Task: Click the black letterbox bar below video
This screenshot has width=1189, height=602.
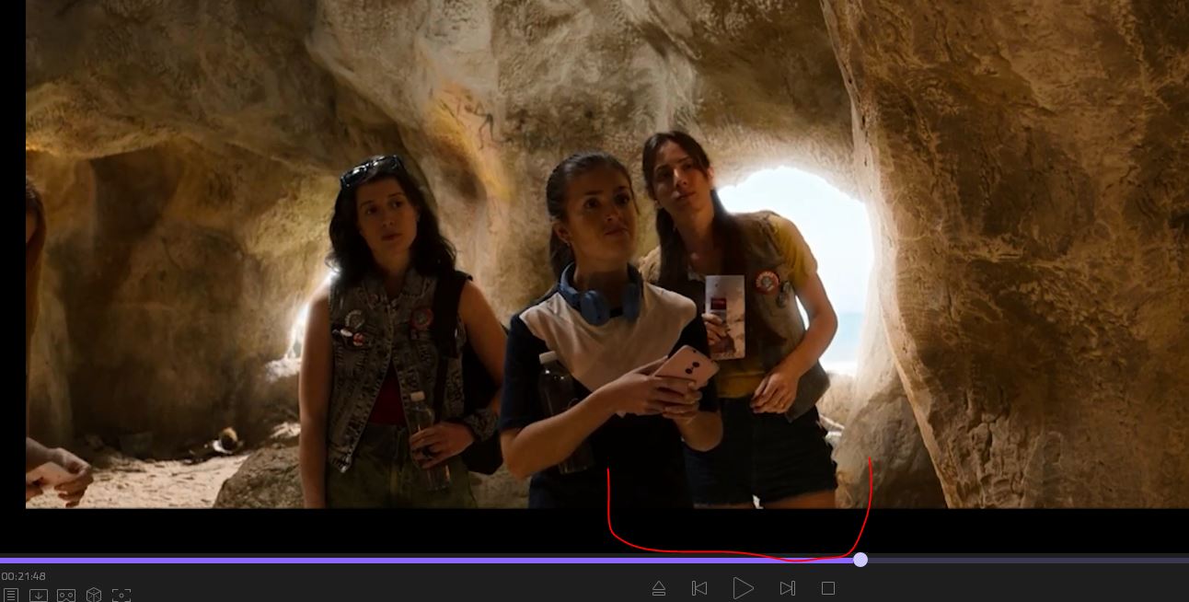Action: (368, 529)
